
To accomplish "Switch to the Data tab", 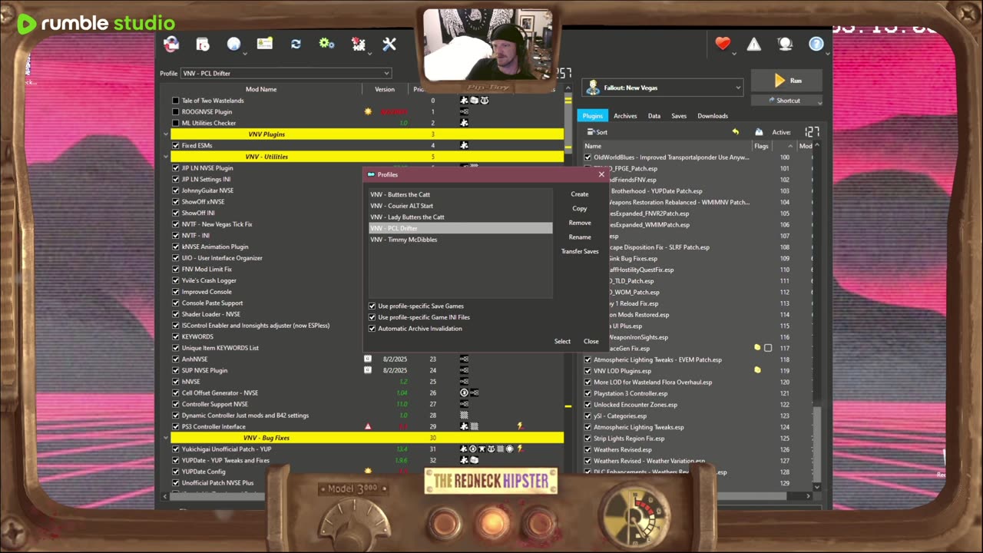I will click(x=654, y=116).
